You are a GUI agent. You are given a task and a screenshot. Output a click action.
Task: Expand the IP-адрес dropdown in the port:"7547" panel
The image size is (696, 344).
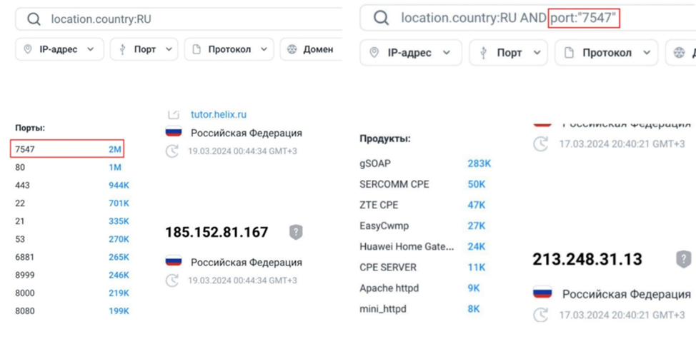tap(410, 53)
